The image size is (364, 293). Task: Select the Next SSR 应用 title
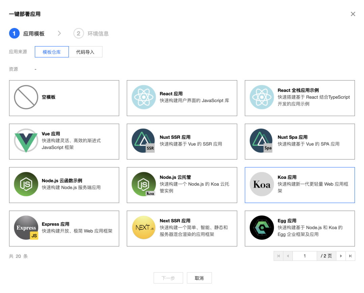(175, 221)
